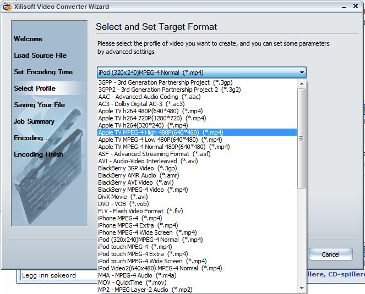
Task: Choose 'AC3 - Dolby Digital AC-3 (*.ac3)'
Action: pos(197,104)
